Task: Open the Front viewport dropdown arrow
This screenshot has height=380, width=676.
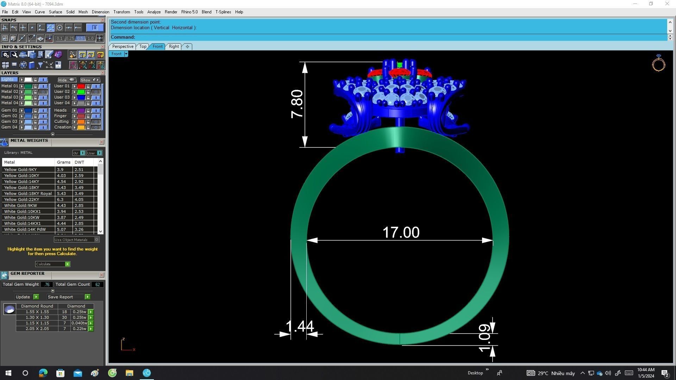Action: pyautogui.click(x=126, y=54)
